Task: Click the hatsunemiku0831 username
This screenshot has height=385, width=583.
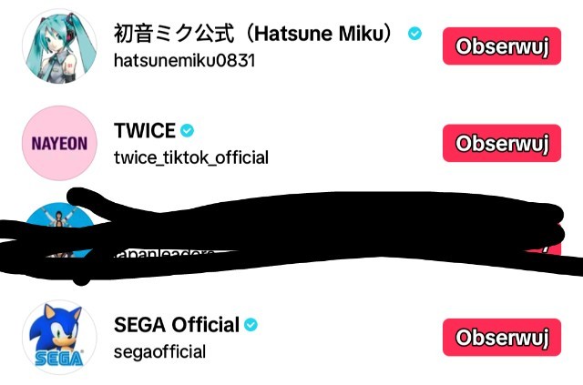Action: [183, 61]
